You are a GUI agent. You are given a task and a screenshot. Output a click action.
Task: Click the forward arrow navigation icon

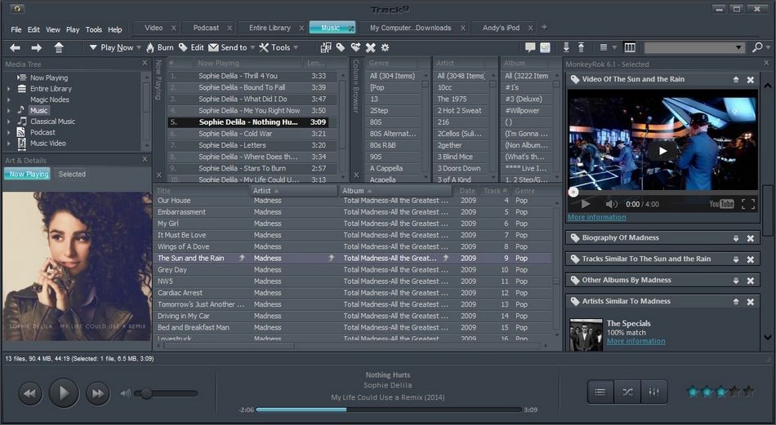click(x=37, y=47)
